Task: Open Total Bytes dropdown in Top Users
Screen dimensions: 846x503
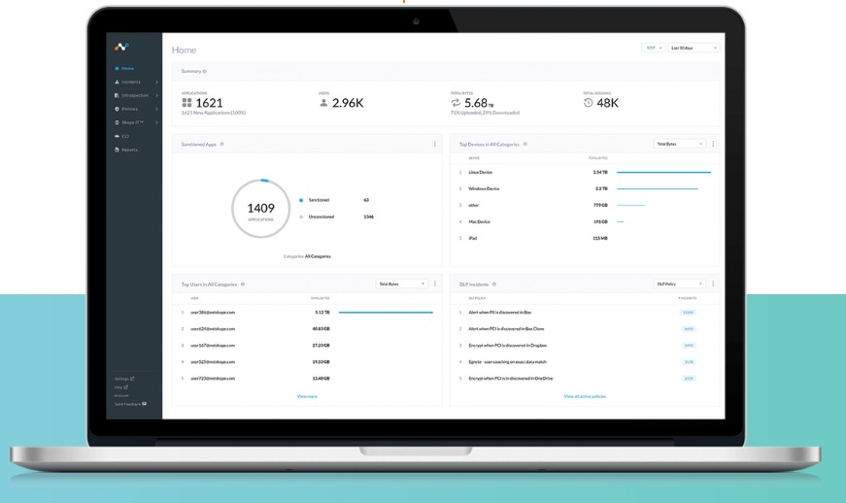Action: (x=401, y=284)
